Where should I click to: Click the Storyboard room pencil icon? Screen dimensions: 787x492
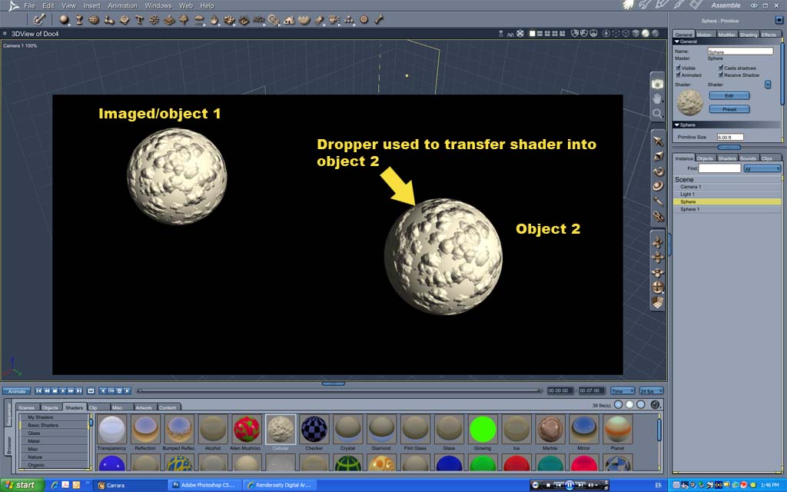click(x=662, y=5)
